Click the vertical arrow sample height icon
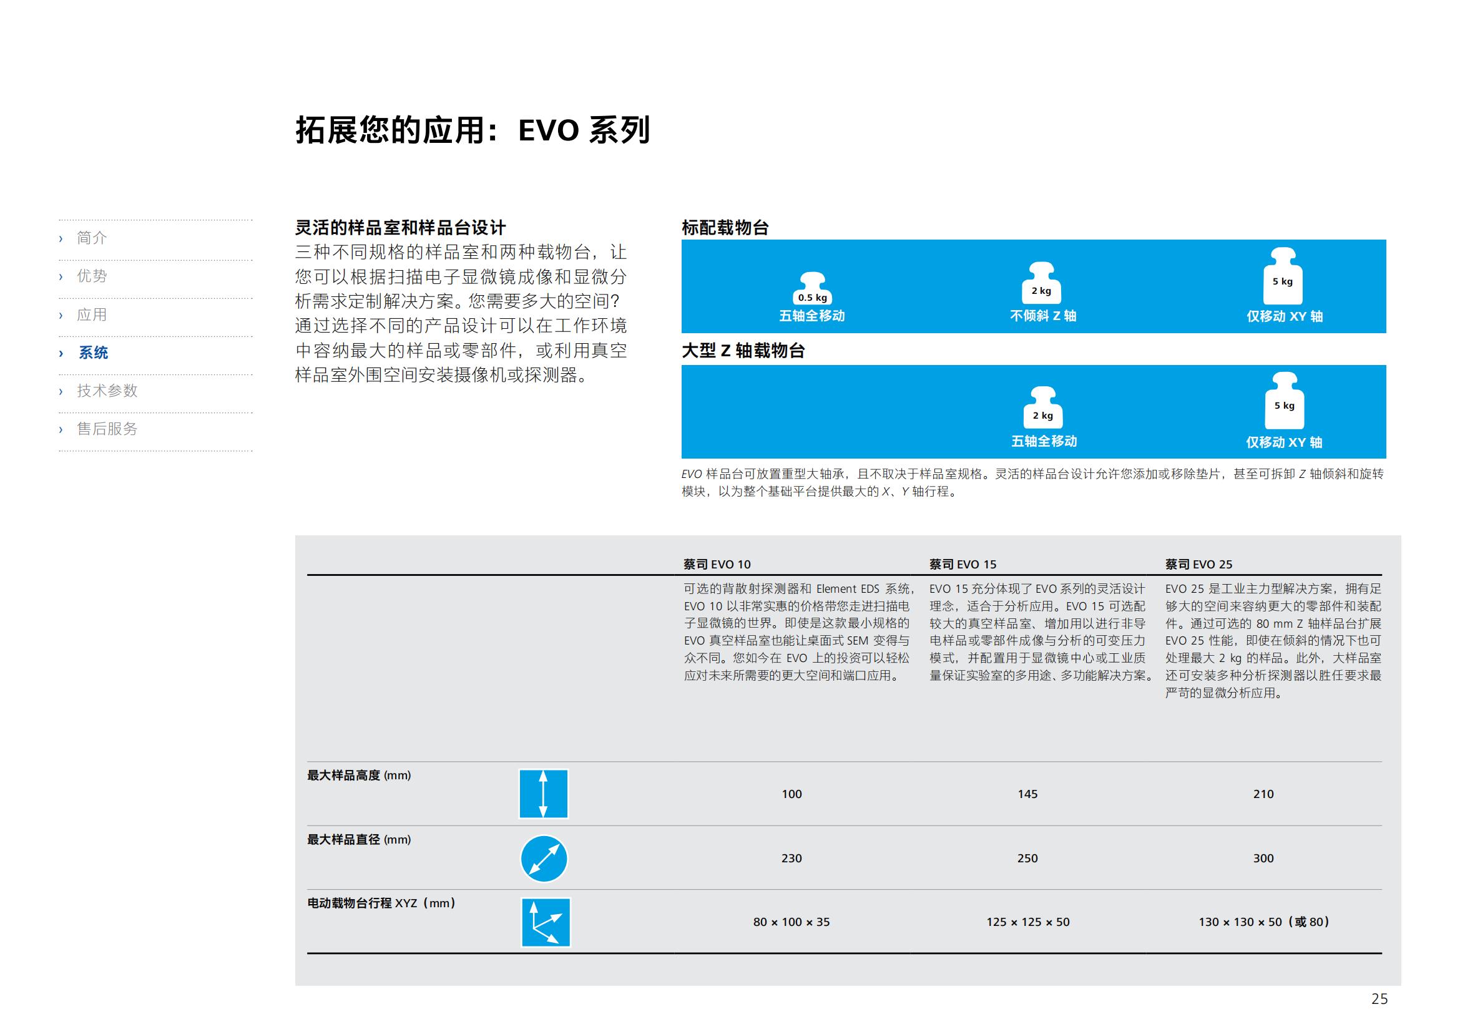 click(x=543, y=794)
